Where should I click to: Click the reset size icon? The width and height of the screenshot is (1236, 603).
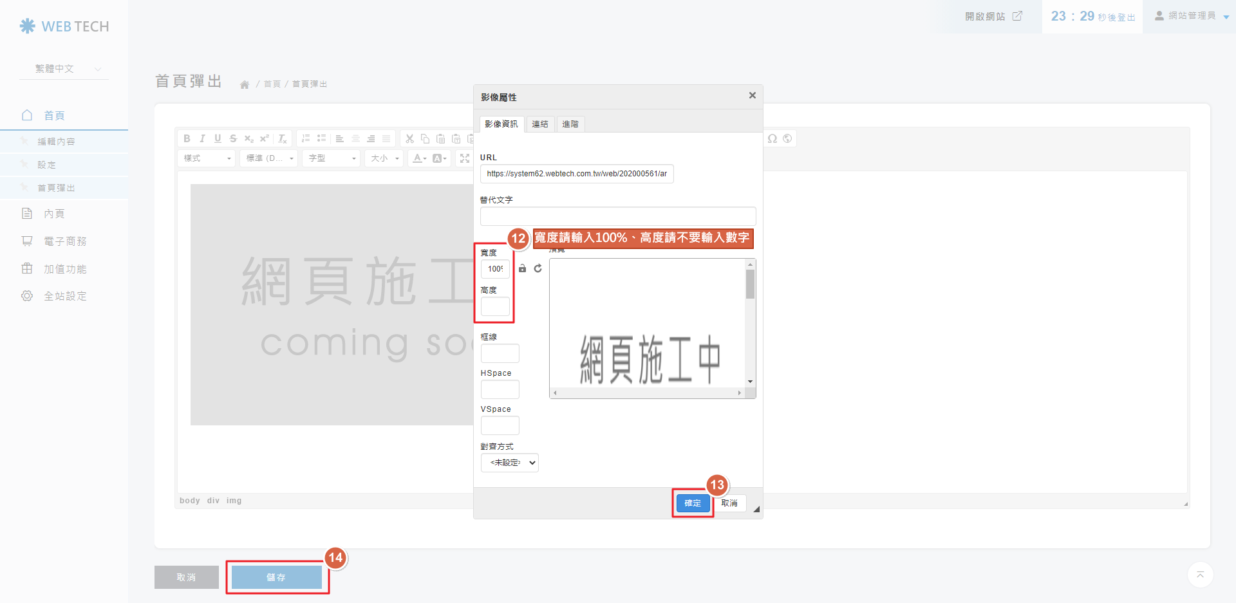pos(538,268)
